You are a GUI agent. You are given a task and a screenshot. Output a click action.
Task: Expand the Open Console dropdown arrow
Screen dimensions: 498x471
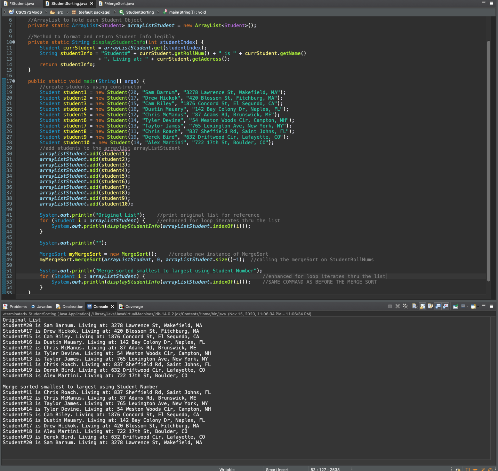(478, 307)
